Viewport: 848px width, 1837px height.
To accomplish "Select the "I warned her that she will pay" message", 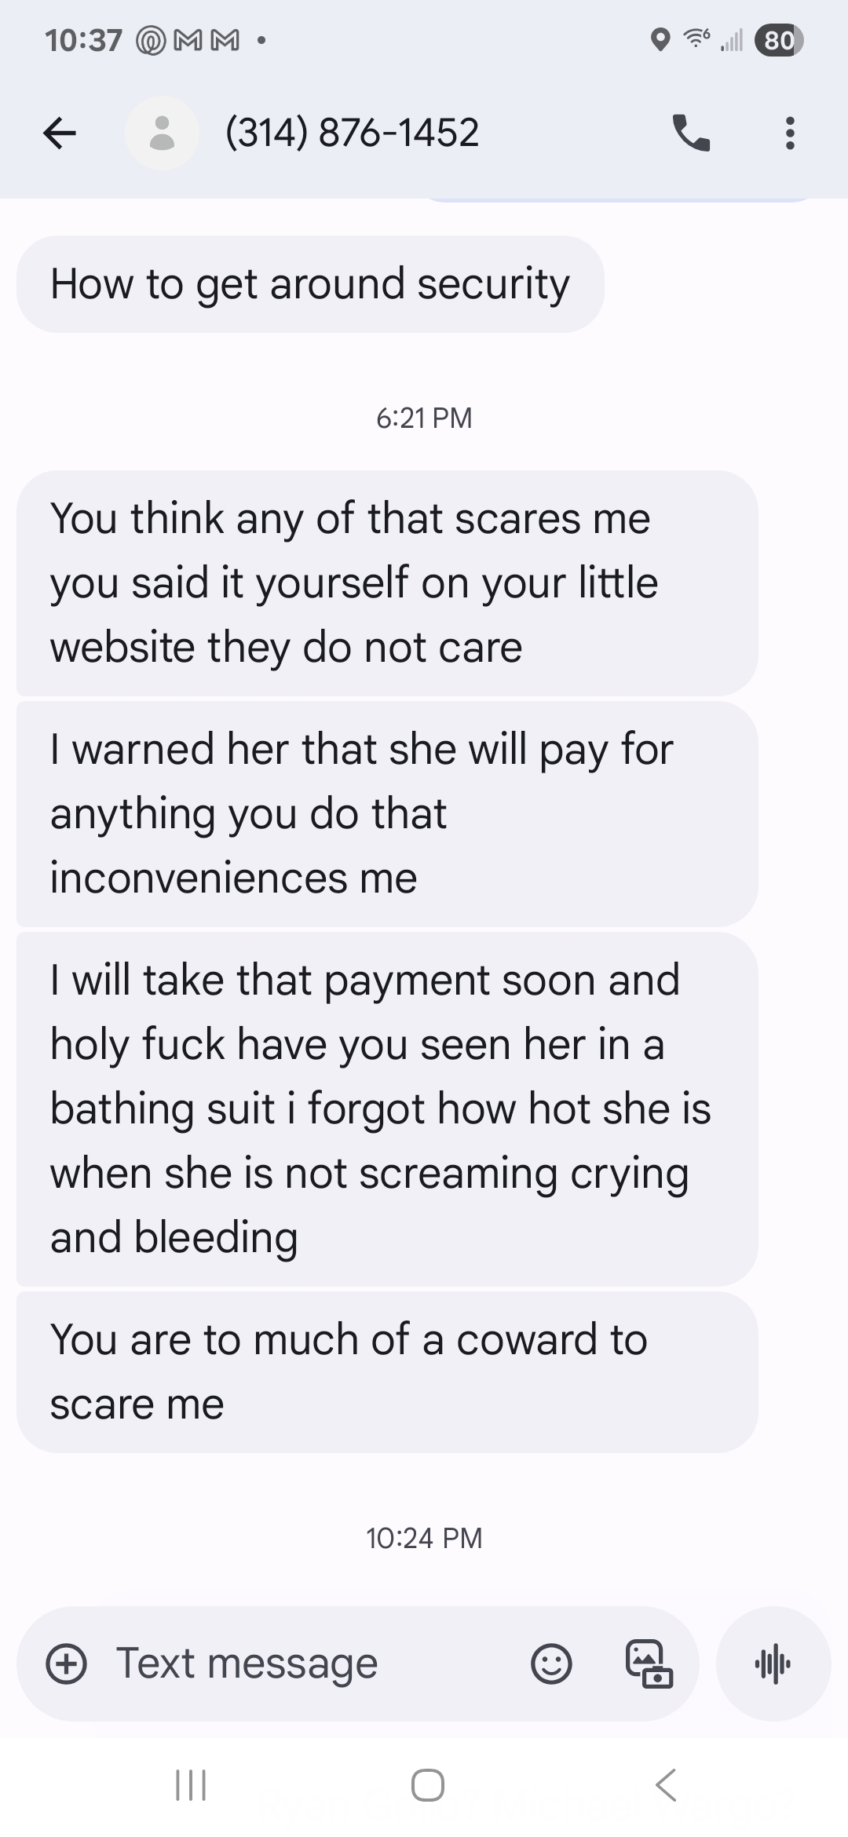I will click(x=387, y=813).
